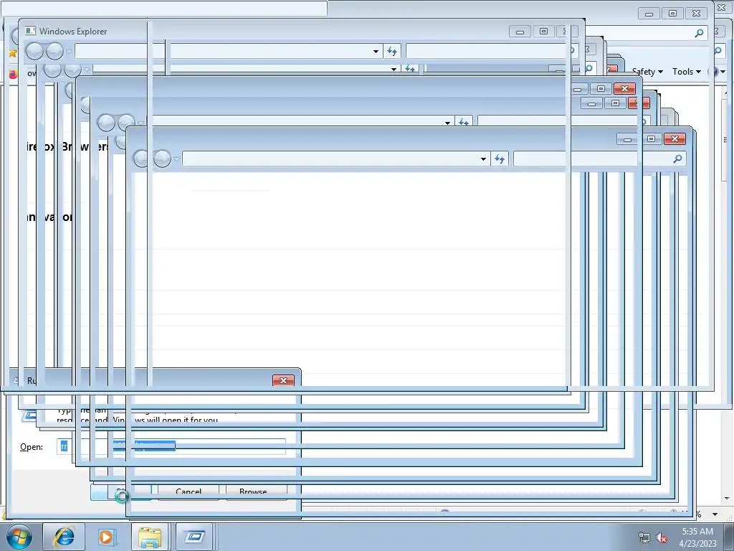This screenshot has height=551, width=734.
Task: Click the network icon in system tray
Action: tap(644, 538)
